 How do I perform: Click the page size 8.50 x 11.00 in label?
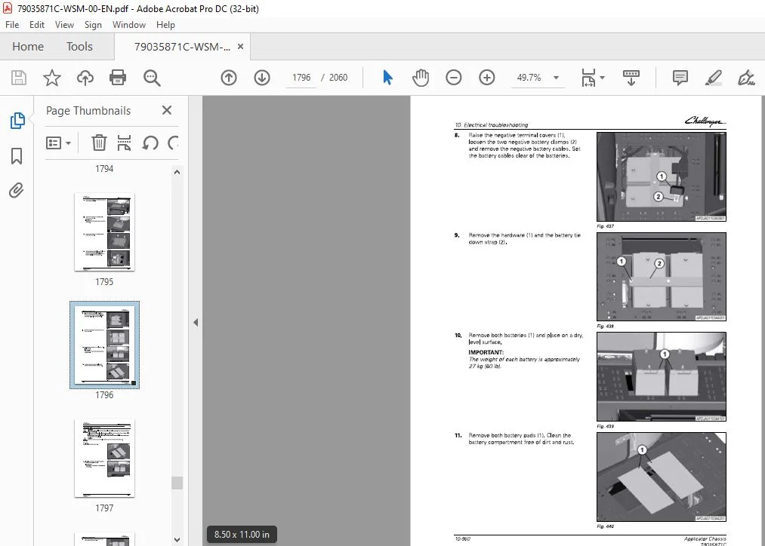coord(242,534)
